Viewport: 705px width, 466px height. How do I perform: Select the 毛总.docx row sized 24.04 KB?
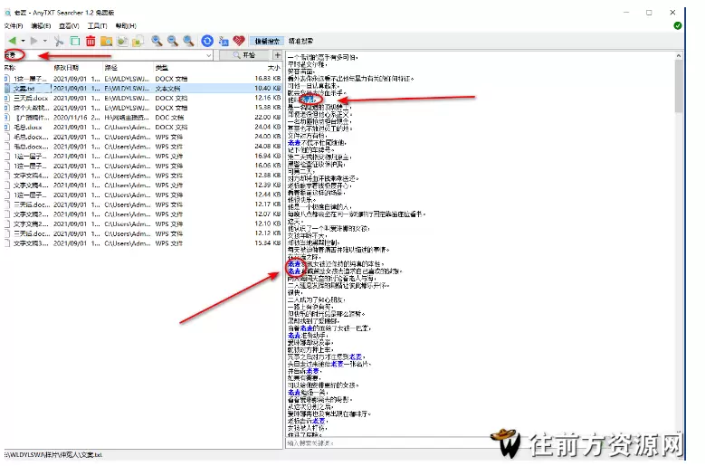pyautogui.click(x=143, y=128)
